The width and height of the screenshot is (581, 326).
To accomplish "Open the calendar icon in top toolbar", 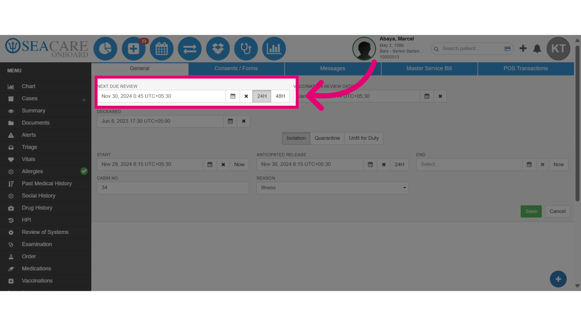I will click(x=162, y=49).
